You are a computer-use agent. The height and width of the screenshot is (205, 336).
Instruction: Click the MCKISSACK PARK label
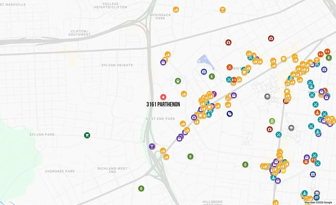pos(160,16)
